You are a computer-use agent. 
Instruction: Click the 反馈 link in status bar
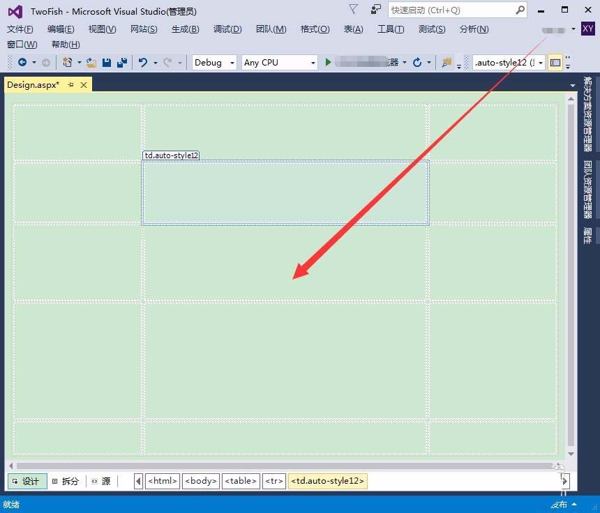coord(559,504)
